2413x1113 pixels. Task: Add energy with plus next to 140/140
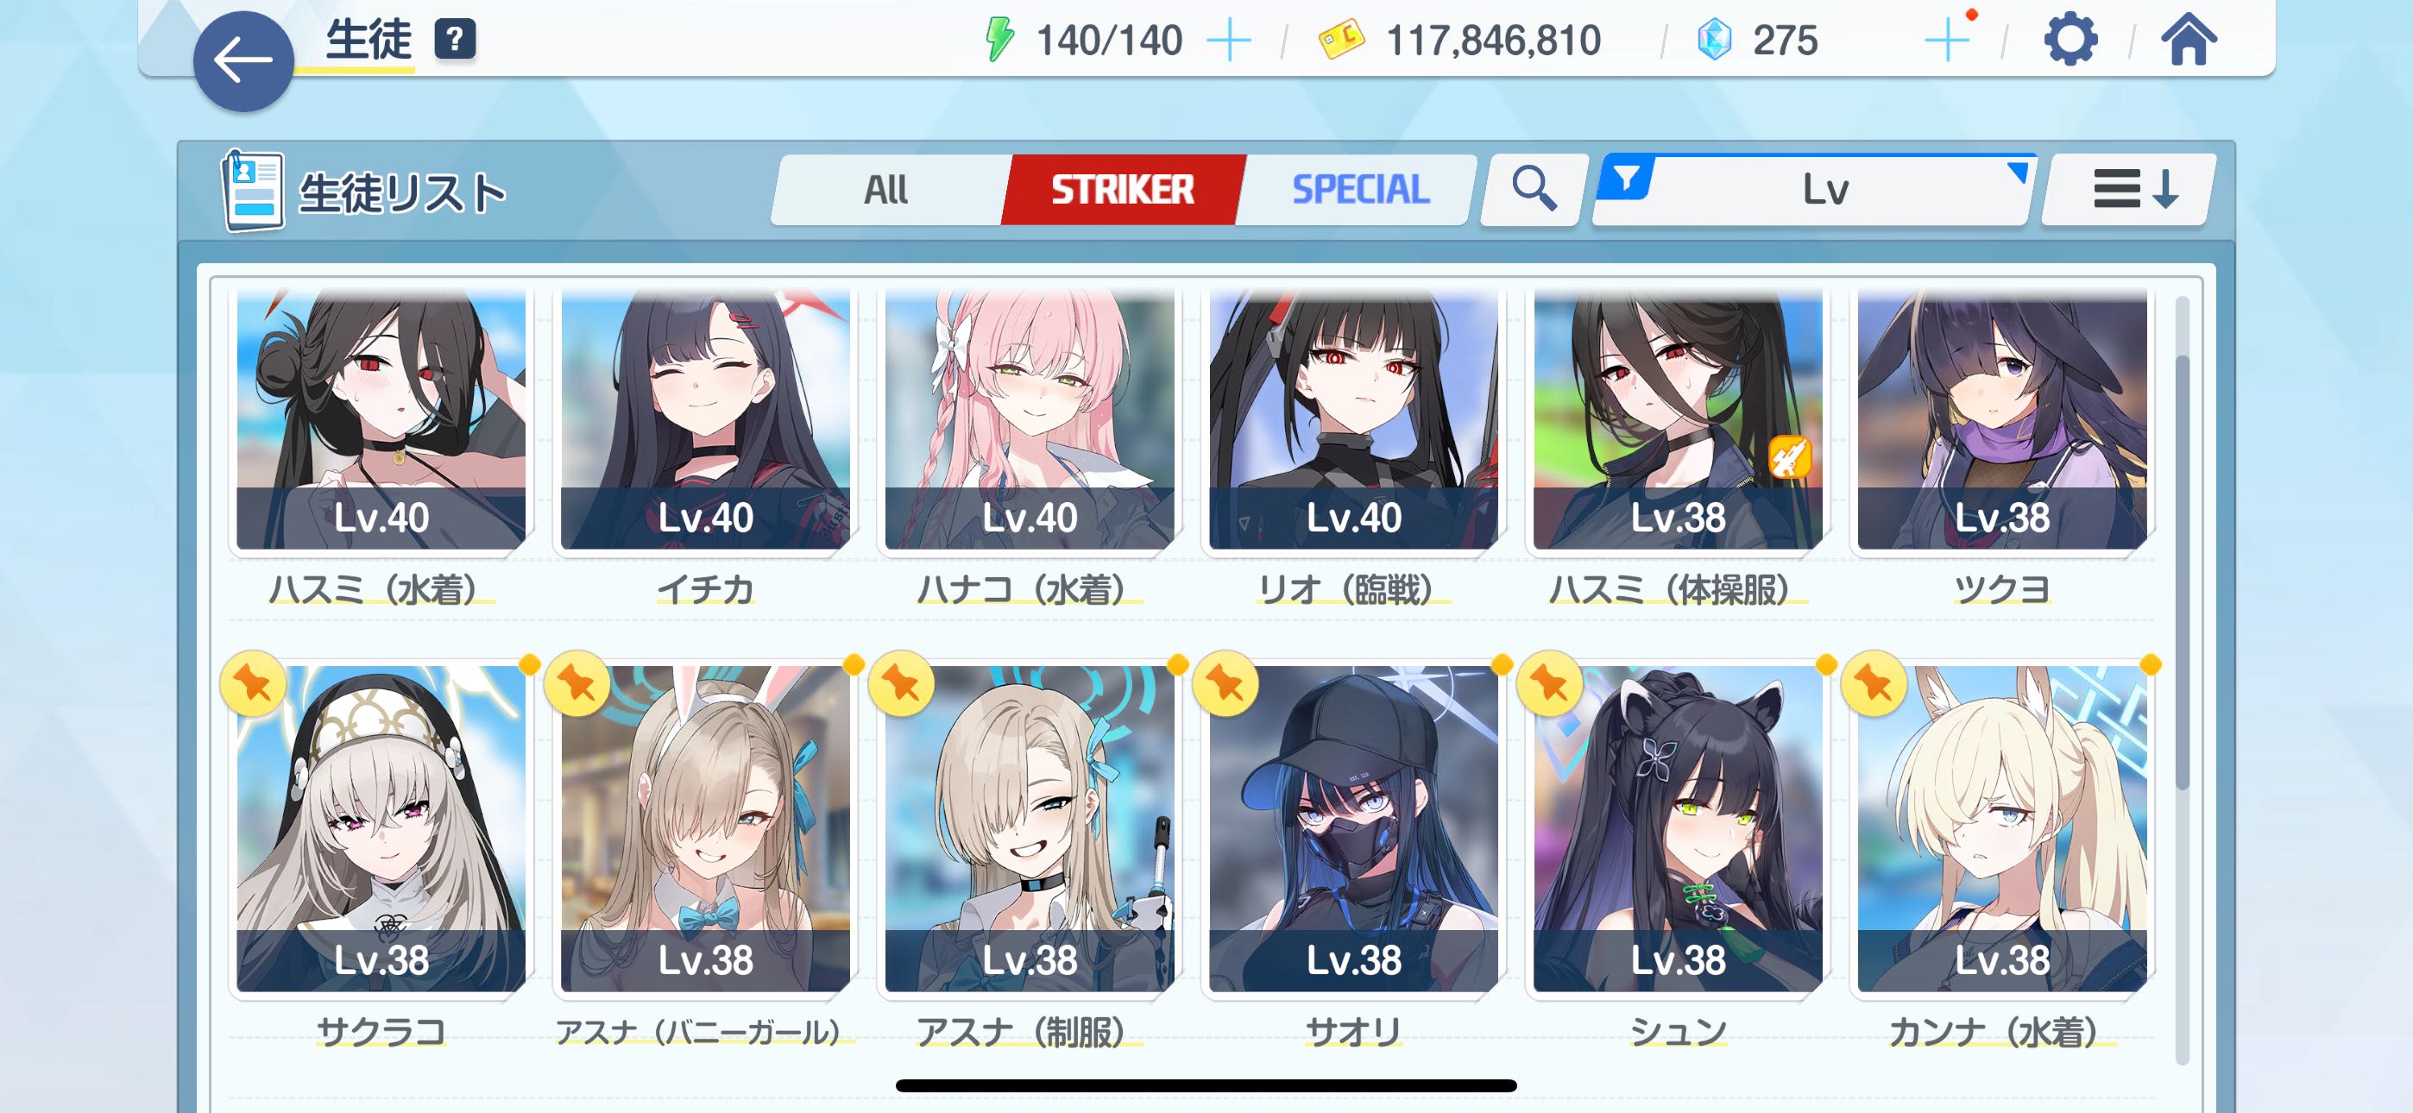click(x=1229, y=41)
